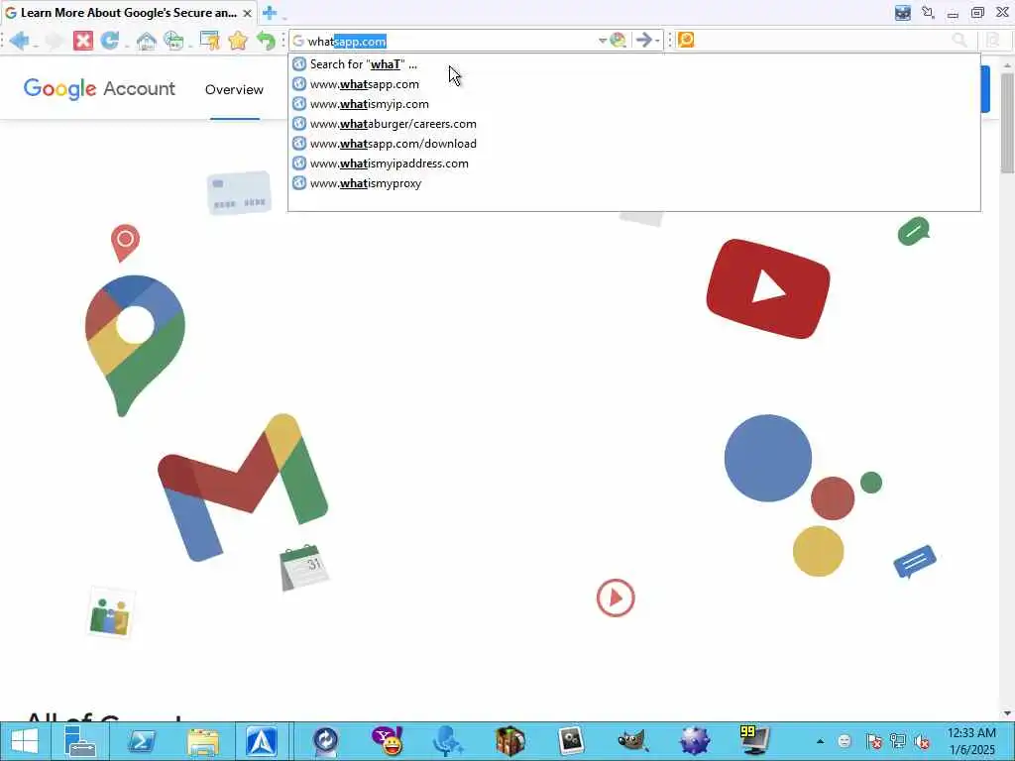Select www.whatismyipaddress.com suggestion

633,163
